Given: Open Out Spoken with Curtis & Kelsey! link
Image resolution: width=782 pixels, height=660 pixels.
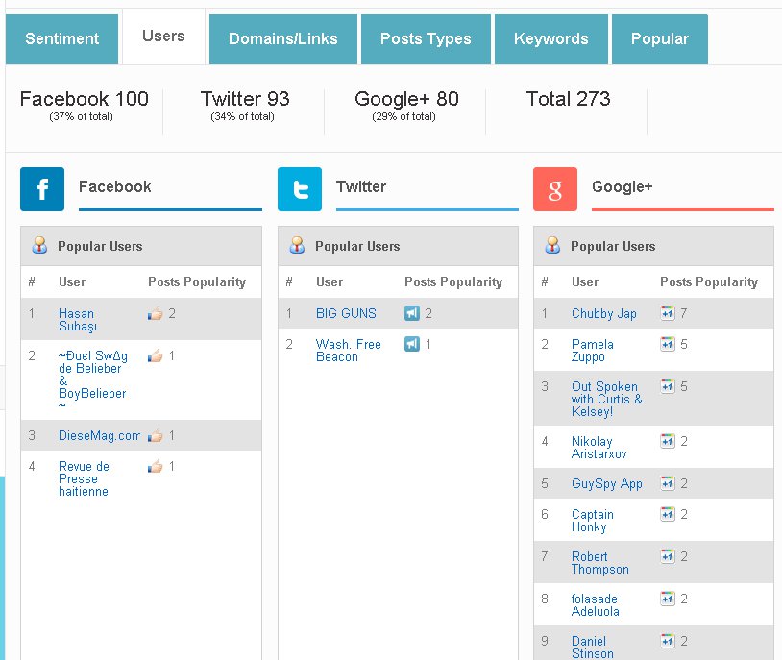Looking at the screenshot, I should (607, 399).
